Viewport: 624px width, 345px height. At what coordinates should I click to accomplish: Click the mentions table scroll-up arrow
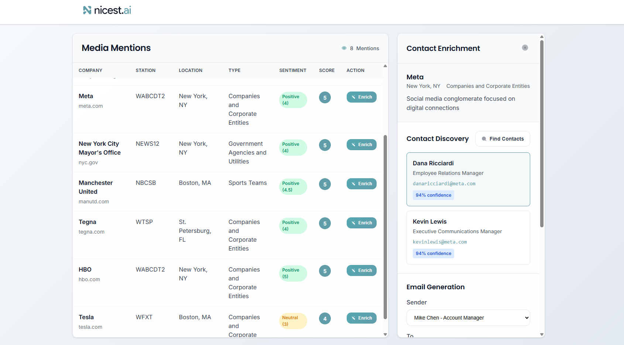click(385, 66)
